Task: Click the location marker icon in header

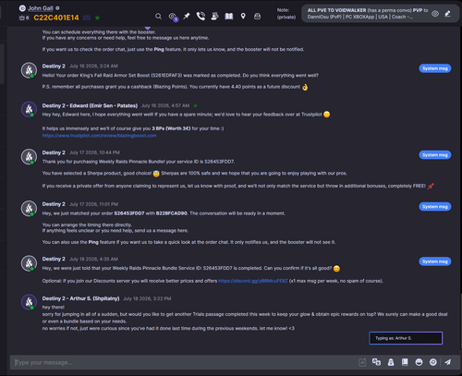Action: coord(243,16)
